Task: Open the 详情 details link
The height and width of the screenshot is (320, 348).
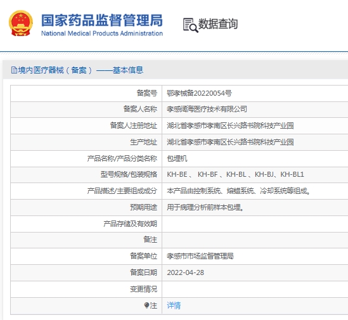Action: [174, 305]
